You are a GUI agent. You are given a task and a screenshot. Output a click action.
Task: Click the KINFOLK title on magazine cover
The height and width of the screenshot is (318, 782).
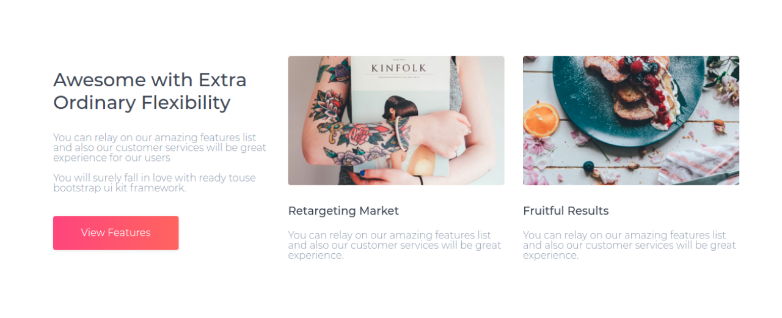tap(398, 68)
